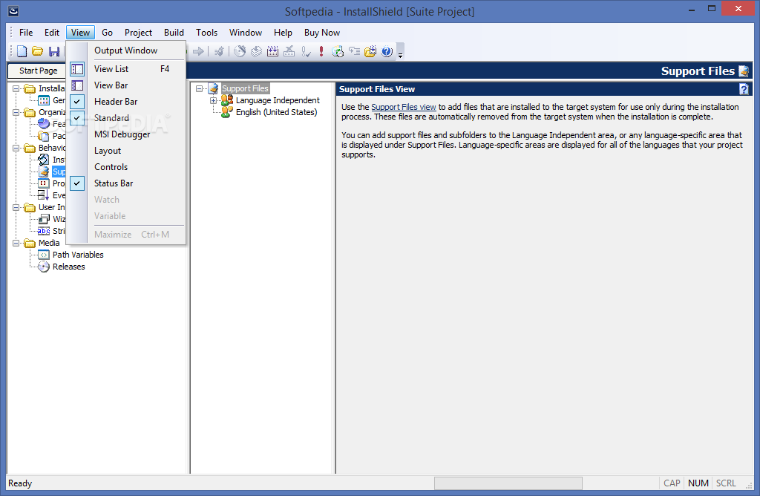Click the toolbar icon with gray X
This screenshot has width=760, height=496.
289,51
